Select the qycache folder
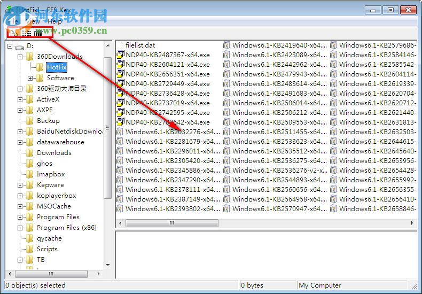This screenshot has height=294, width=422. coord(49,238)
